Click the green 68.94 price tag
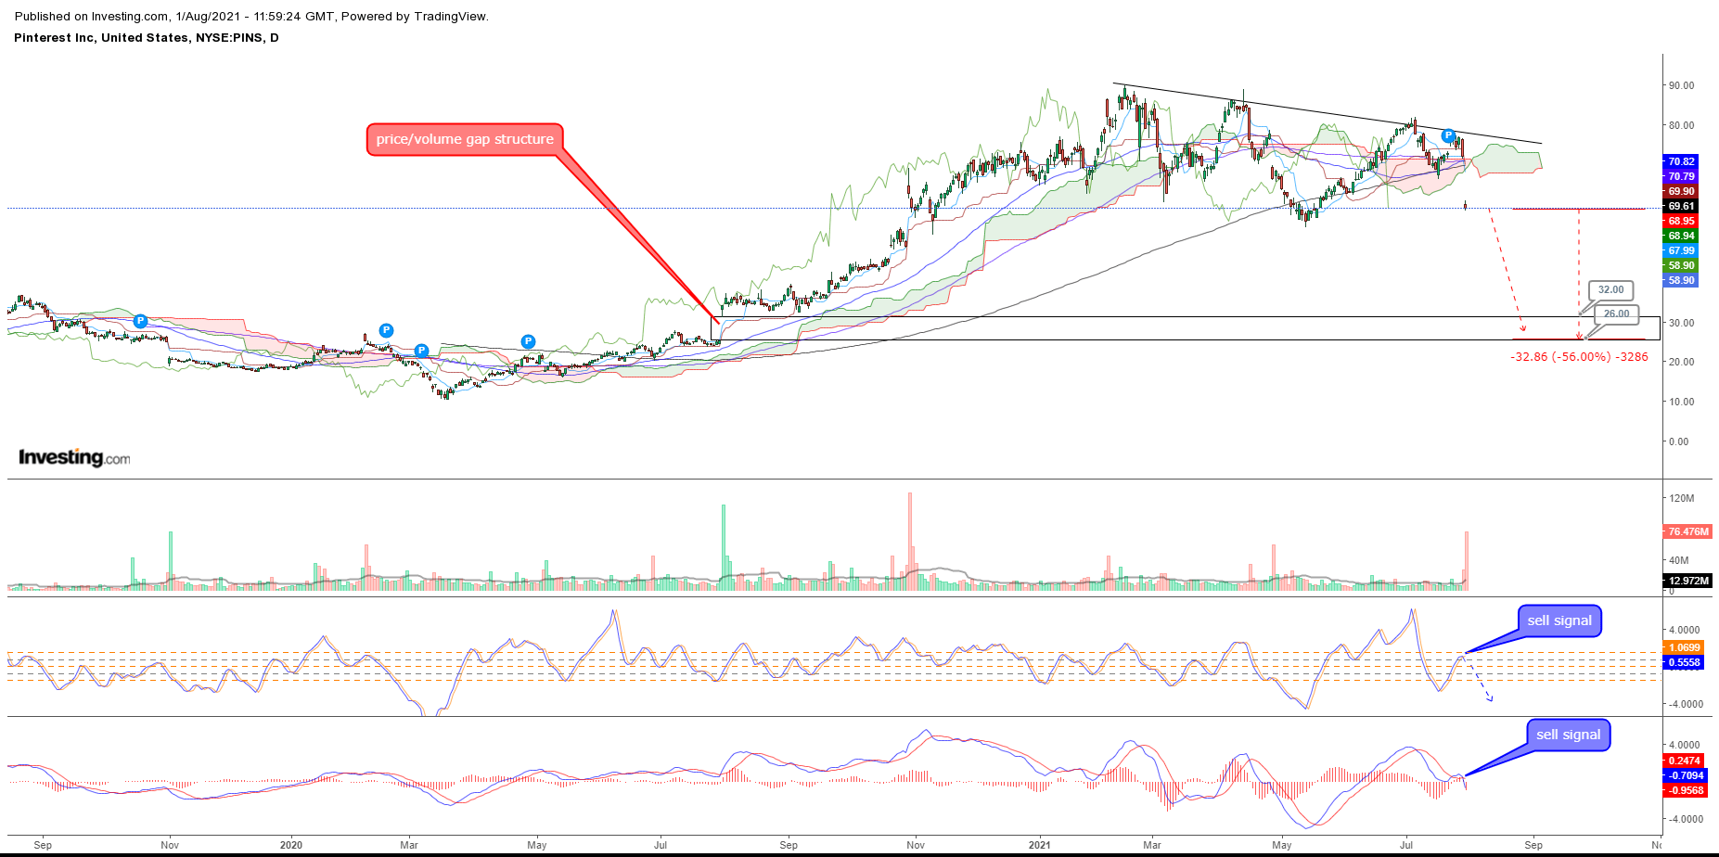Screen dimensions: 1719x857 point(1681,236)
